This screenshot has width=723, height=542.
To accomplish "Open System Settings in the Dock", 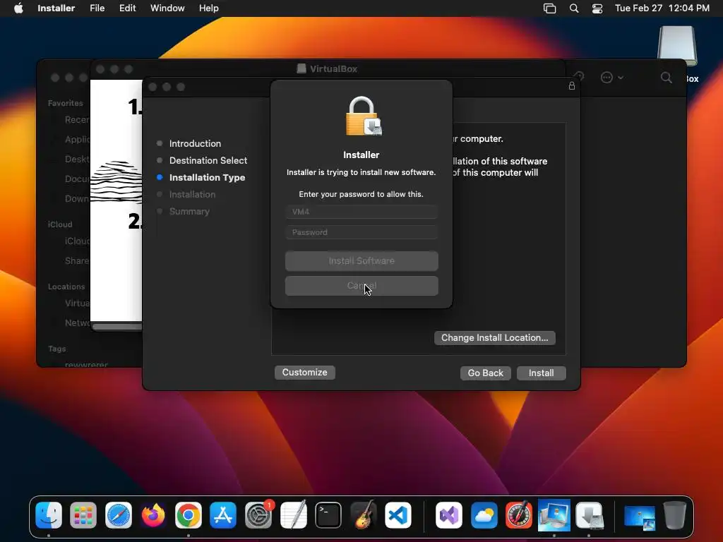I will tap(258, 514).
